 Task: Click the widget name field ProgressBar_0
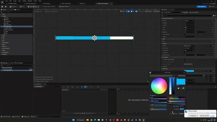172,12
